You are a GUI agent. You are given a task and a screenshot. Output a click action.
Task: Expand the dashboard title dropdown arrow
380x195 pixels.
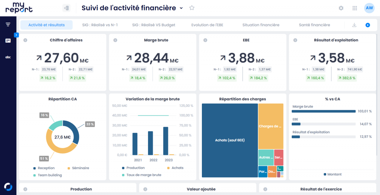[181, 8]
